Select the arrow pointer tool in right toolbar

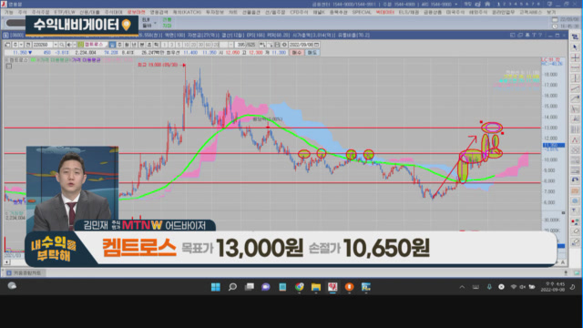(x=575, y=47)
